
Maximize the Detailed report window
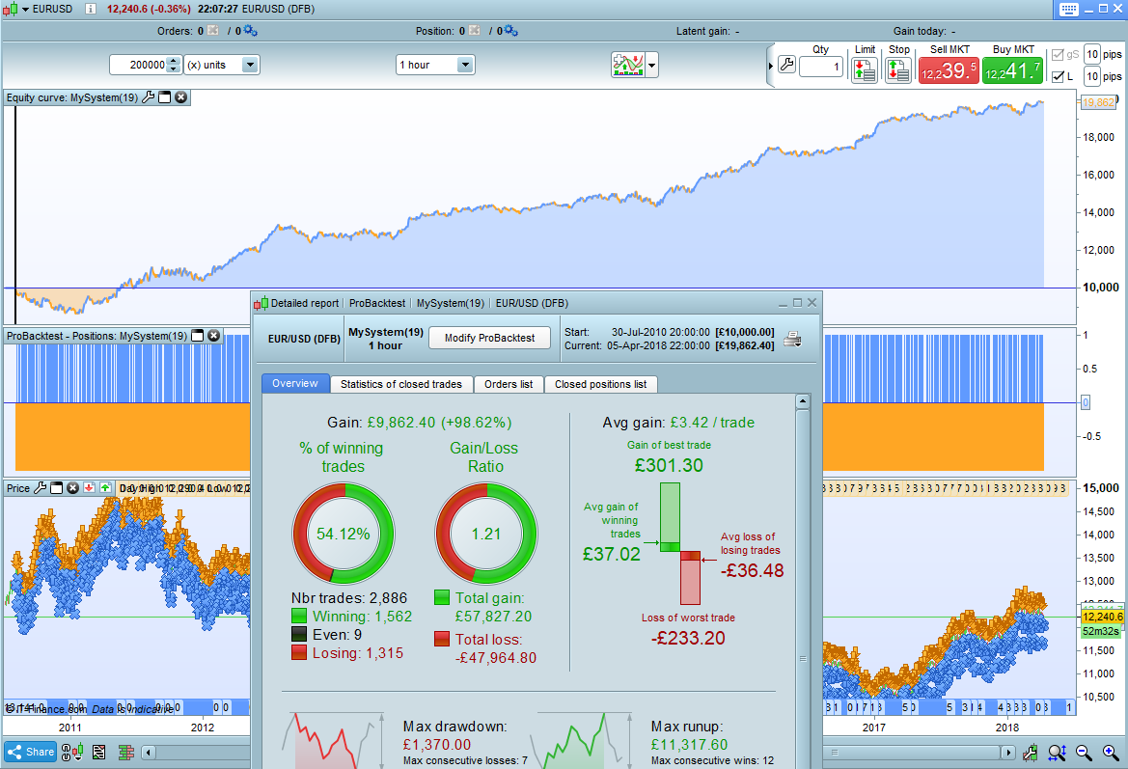coord(797,303)
